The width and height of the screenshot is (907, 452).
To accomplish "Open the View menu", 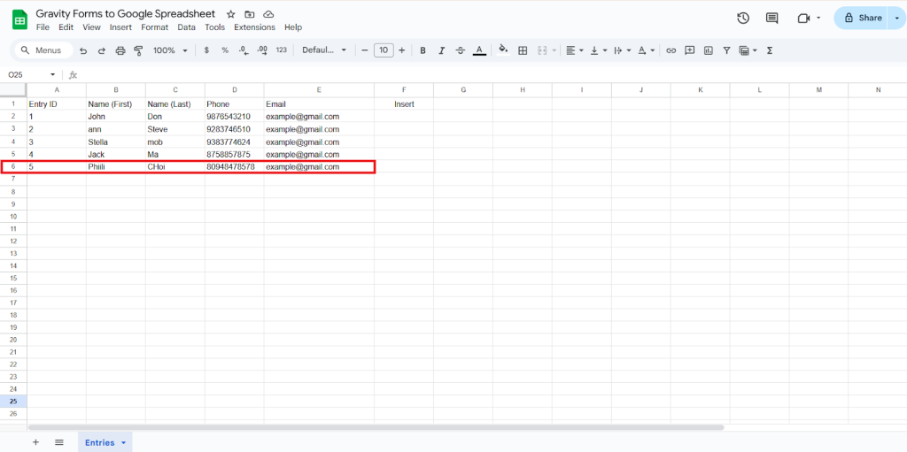I will [91, 27].
